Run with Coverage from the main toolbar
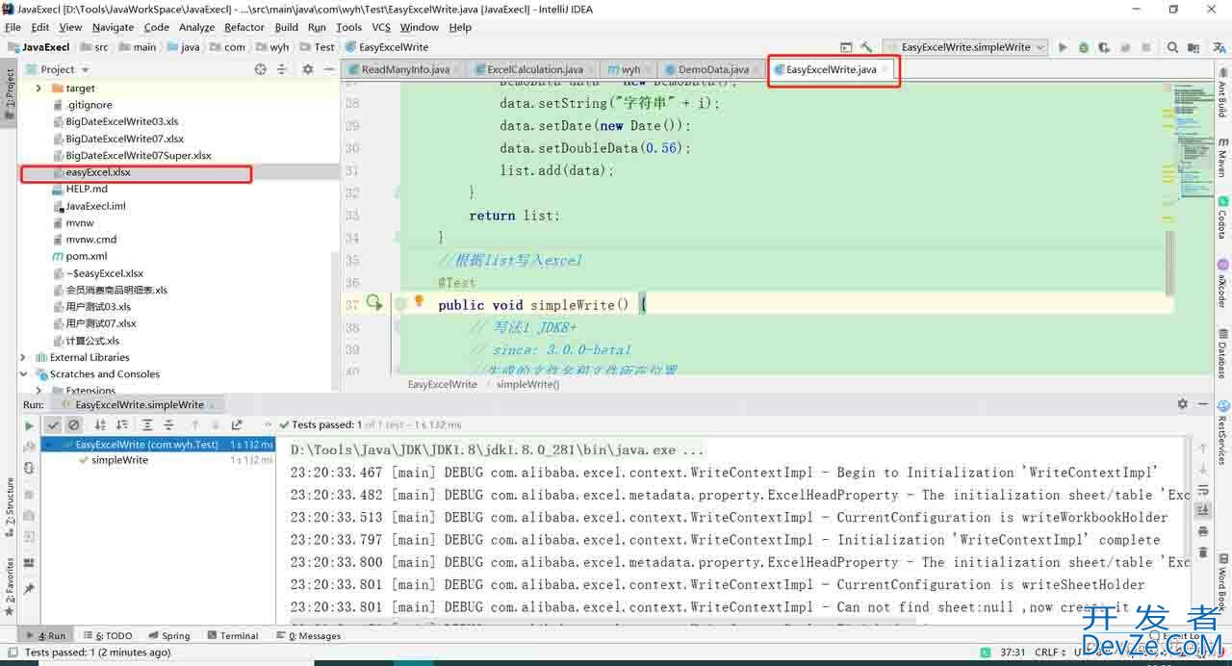The height and width of the screenshot is (666, 1232). click(x=1104, y=47)
